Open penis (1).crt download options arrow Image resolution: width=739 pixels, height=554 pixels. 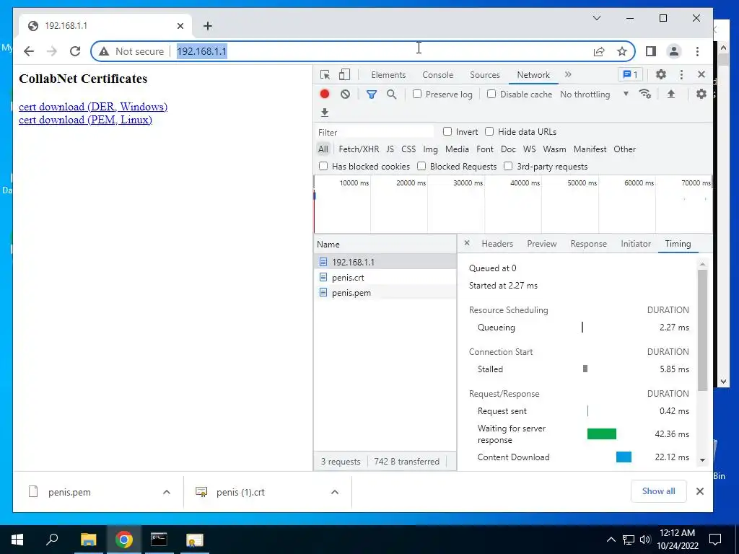click(335, 492)
